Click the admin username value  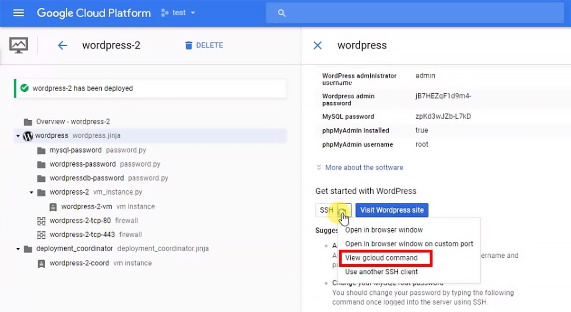pos(425,76)
